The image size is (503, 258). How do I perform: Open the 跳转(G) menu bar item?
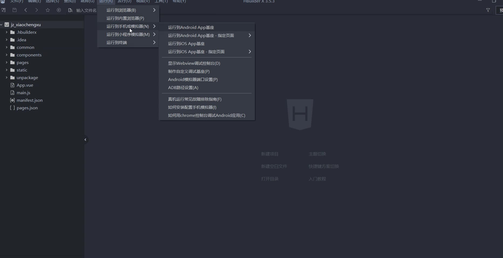(x=87, y=2)
